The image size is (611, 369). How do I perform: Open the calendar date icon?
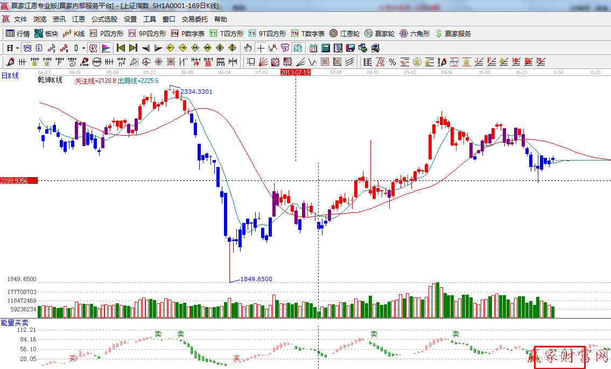point(313,48)
